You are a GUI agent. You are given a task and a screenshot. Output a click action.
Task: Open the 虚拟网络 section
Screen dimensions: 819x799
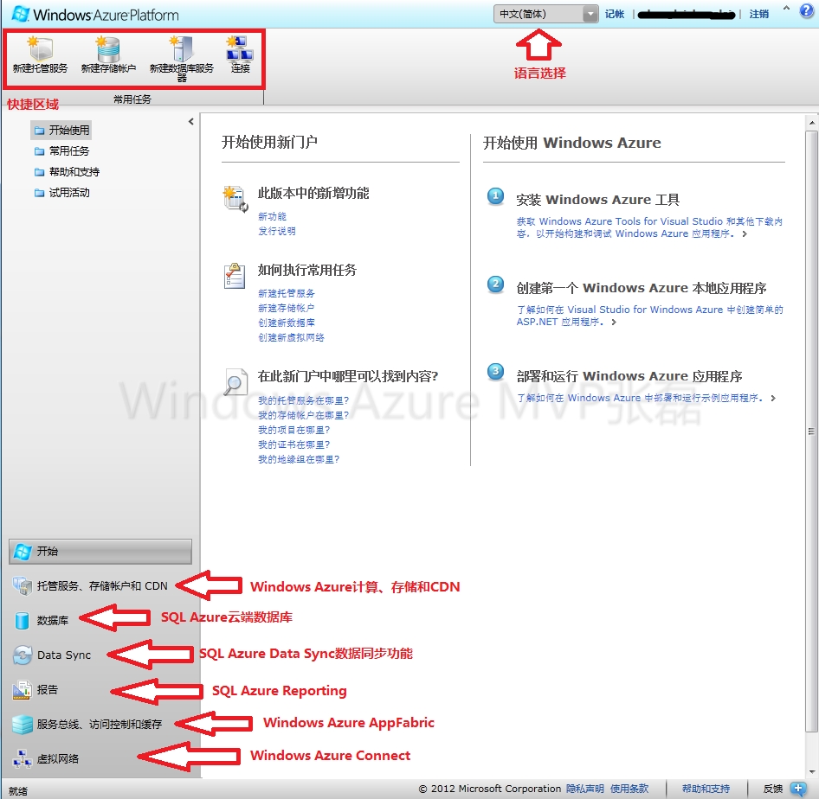click(57, 758)
